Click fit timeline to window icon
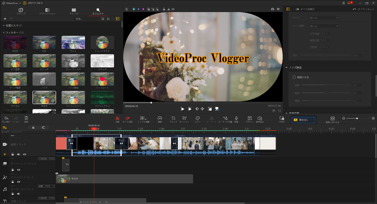 pos(333,118)
